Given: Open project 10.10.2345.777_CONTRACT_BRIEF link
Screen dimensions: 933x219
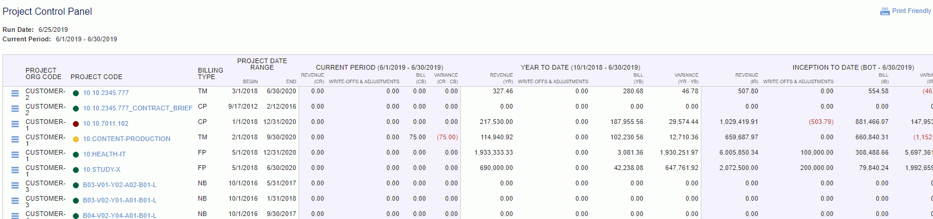Looking at the screenshot, I should coord(137,109).
